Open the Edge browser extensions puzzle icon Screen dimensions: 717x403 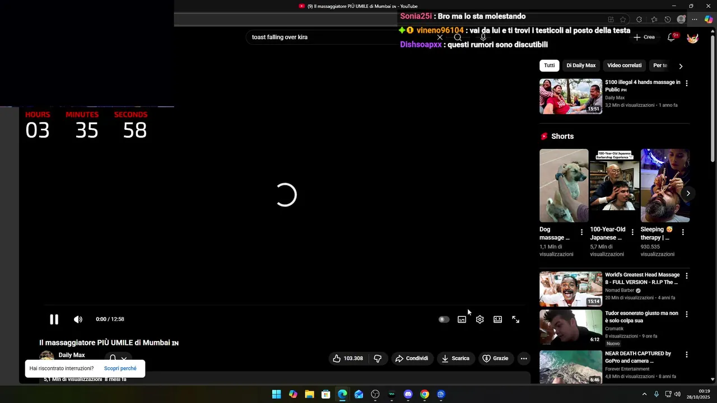639,20
